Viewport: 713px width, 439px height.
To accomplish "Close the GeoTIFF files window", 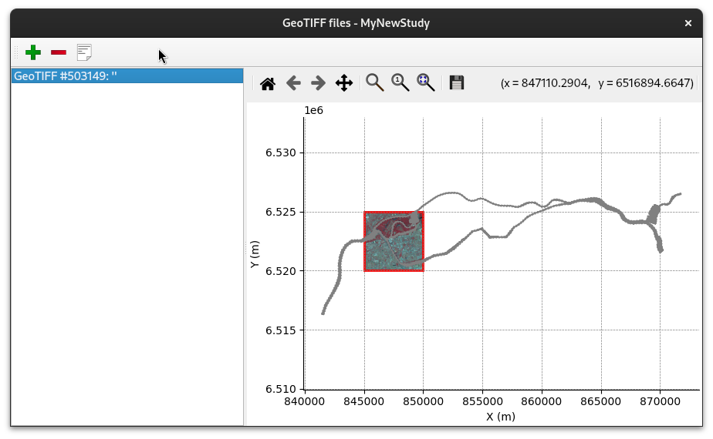I will point(688,23).
